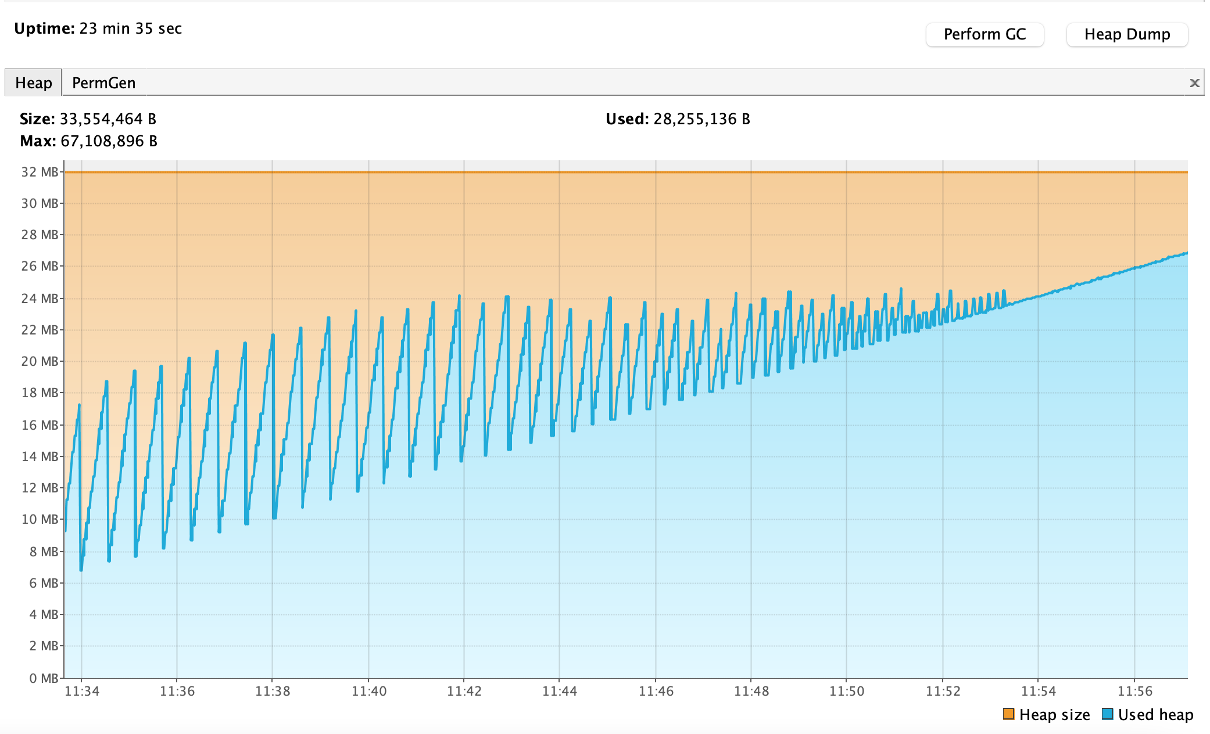Click the Perform GC button
The image size is (1210, 734).
(985, 34)
